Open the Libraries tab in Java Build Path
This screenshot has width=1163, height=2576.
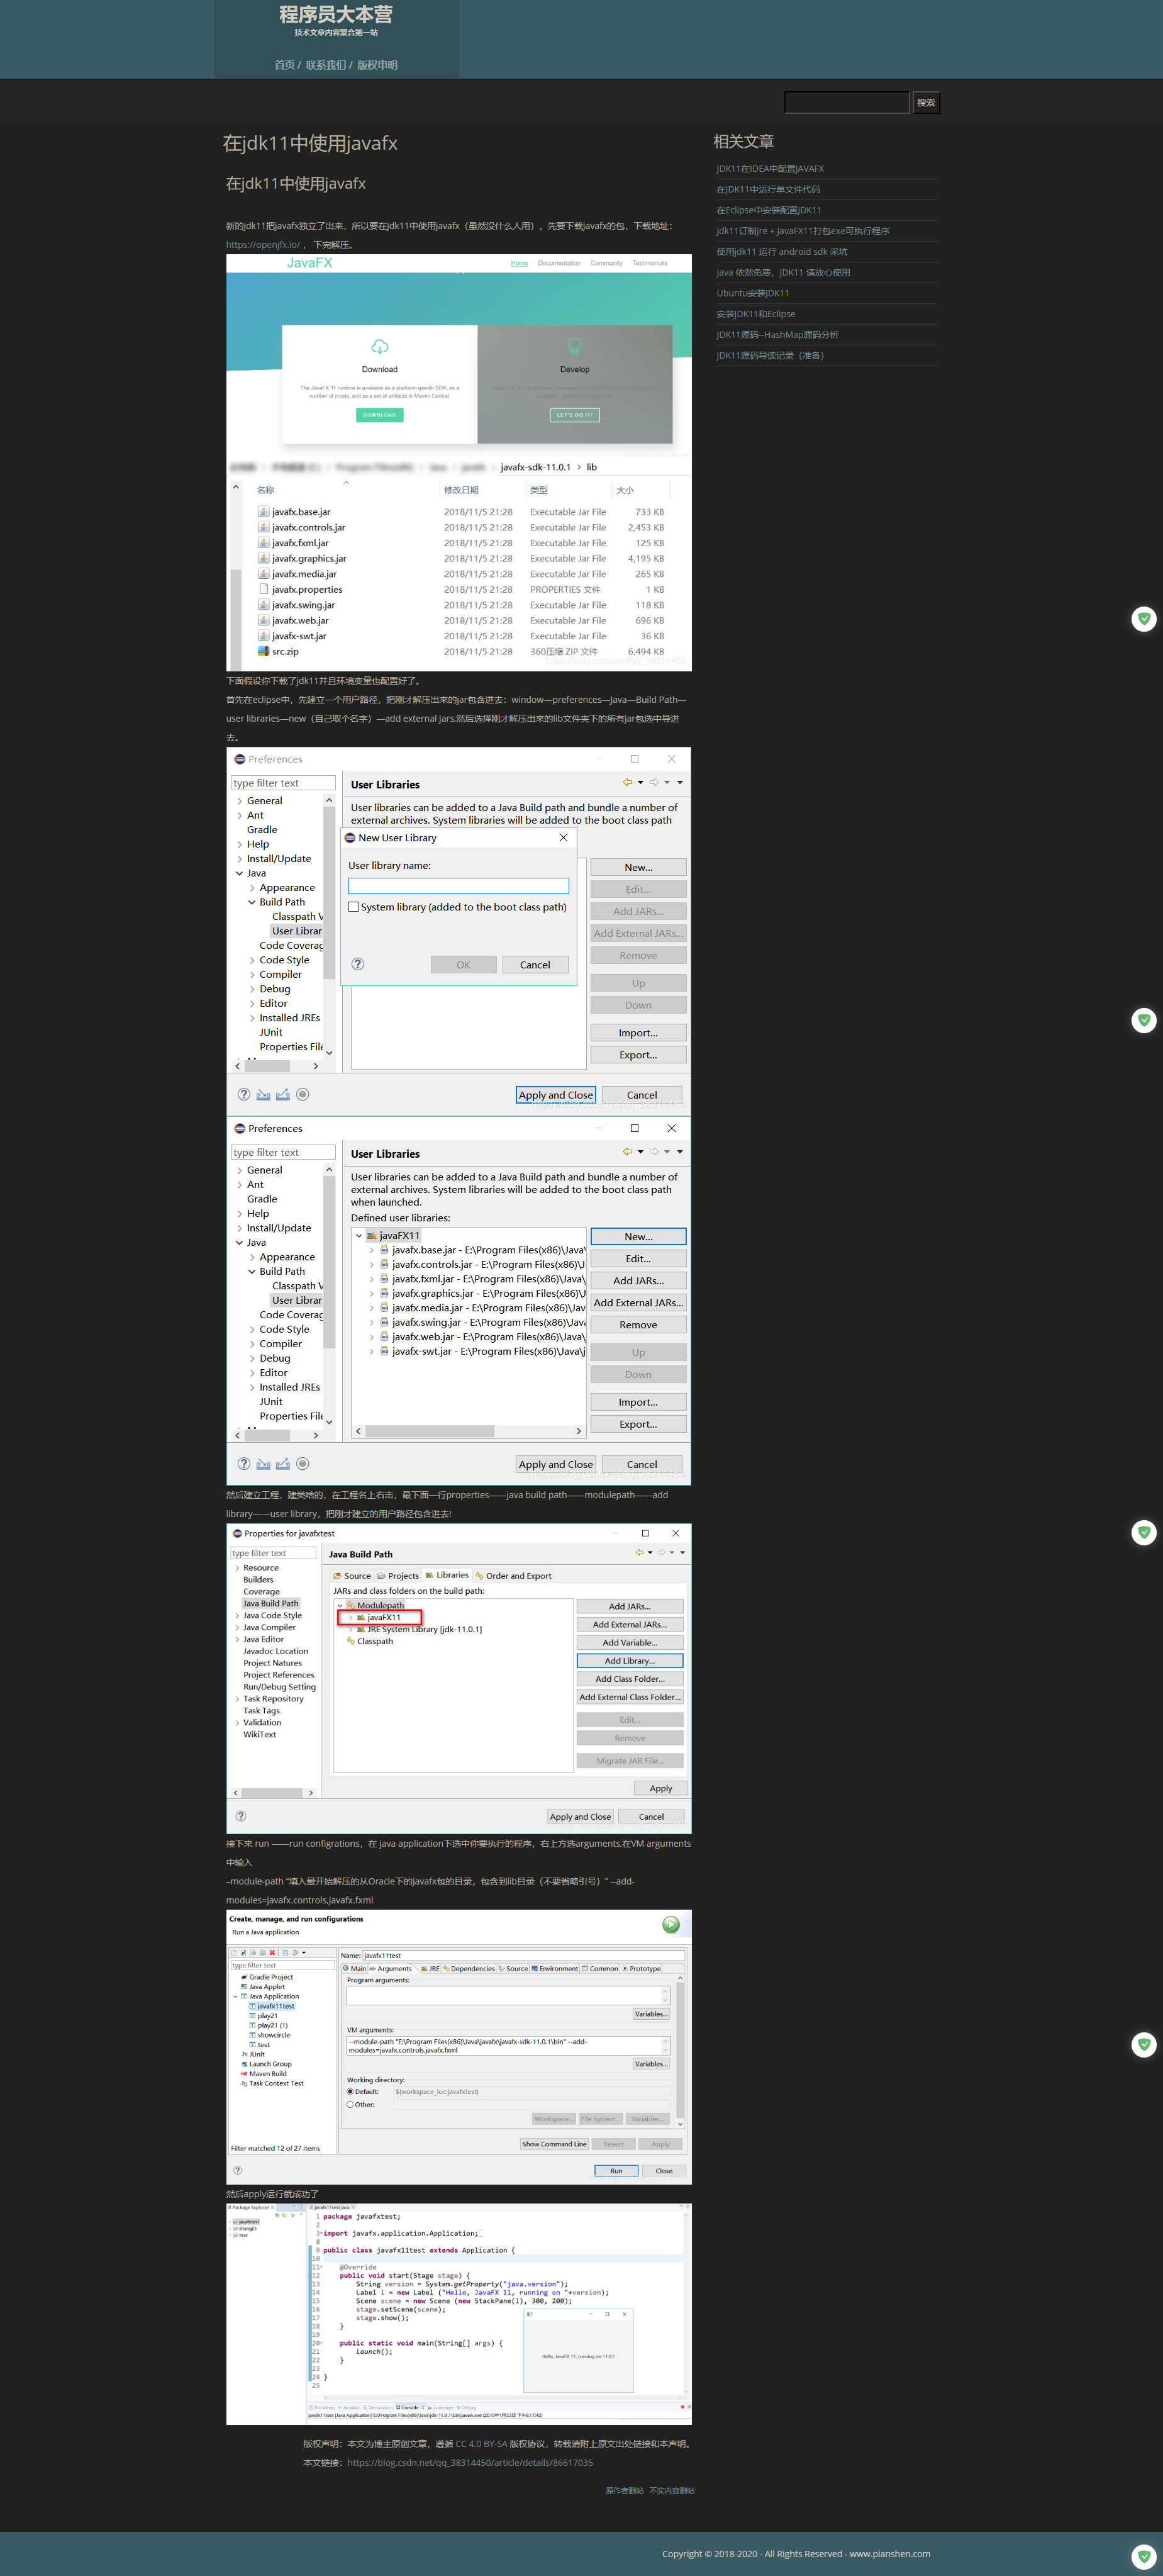coord(448,1575)
